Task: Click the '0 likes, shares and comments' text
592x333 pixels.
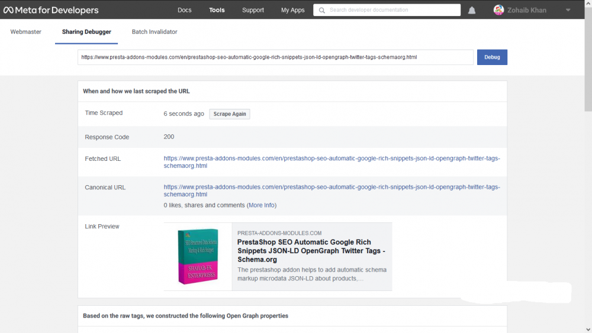Action: (204, 205)
